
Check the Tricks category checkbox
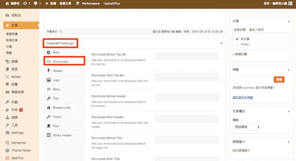pyautogui.click(x=237, y=44)
